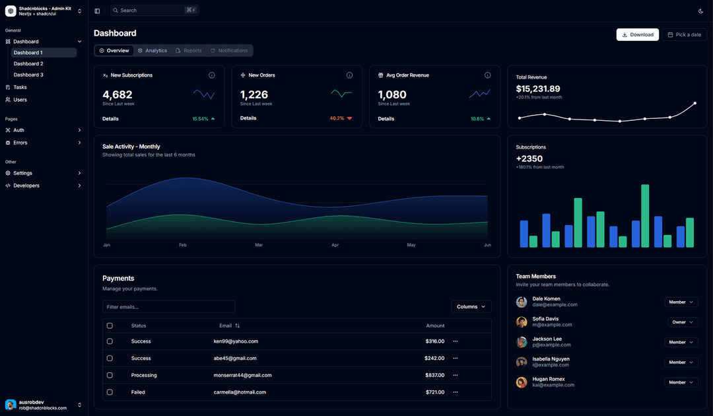This screenshot has width=713, height=416.
Task: Click the Download button
Action: point(637,34)
